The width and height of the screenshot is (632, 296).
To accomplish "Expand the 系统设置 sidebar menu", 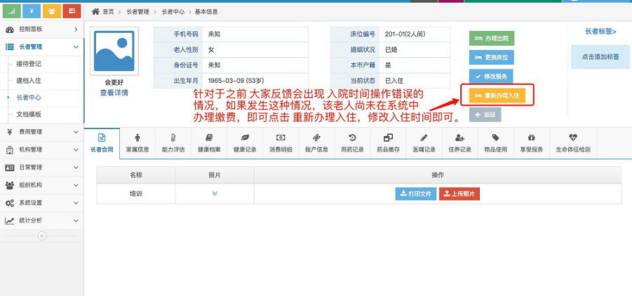I will [41, 203].
